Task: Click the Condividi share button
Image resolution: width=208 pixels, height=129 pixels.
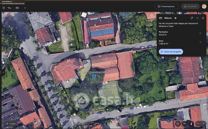Action: coord(190,6)
